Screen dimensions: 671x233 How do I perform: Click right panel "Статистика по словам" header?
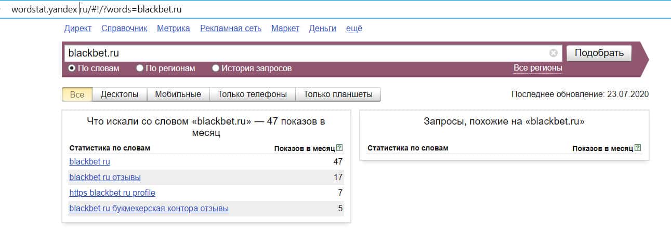(407, 148)
